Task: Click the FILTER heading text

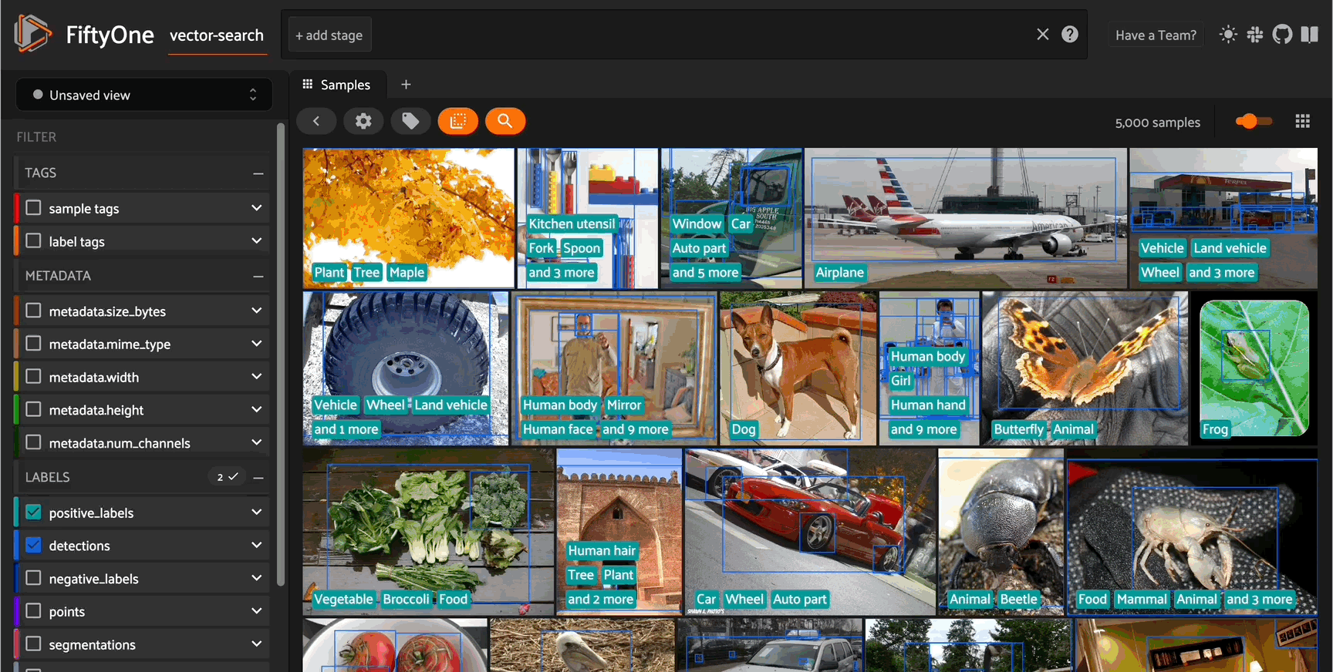Action: pyautogui.click(x=36, y=137)
